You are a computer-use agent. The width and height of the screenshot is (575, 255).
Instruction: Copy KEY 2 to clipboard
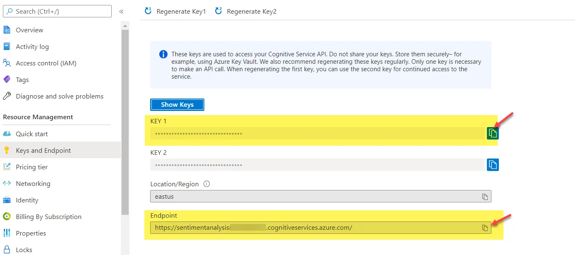493,165
